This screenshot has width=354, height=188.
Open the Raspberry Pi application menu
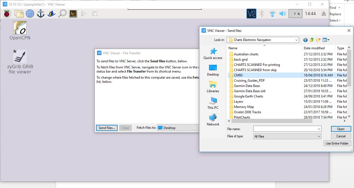coord(6,13)
